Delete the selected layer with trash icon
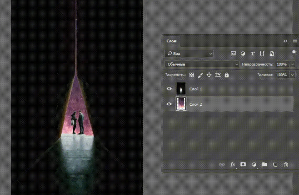 pyautogui.click(x=286, y=165)
